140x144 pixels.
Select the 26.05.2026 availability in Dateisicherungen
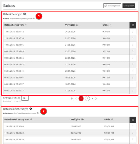[x=70, y=32]
